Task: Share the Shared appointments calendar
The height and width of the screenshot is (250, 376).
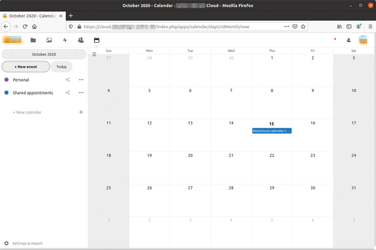Action: coord(68,92)
